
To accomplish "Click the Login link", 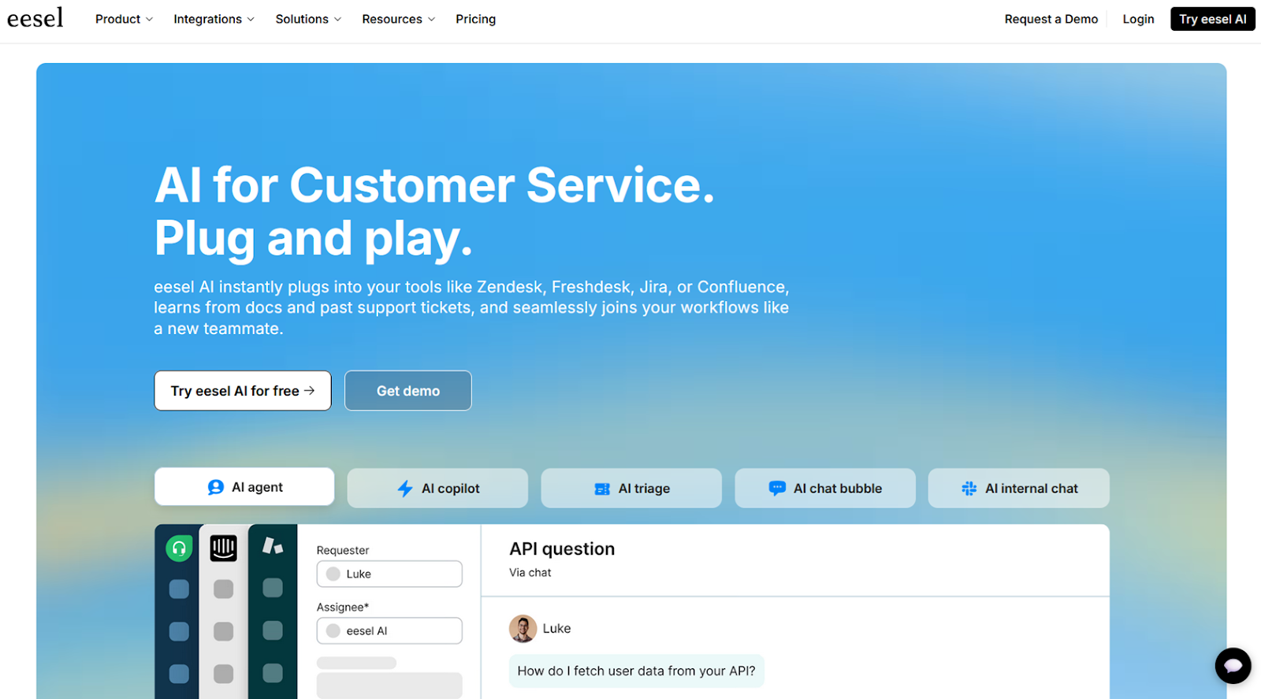I will tap(1138, 19).
